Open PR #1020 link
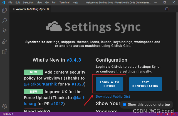This screenshot has height=116, width=178. pyautogui.click(x=78, y=84)
